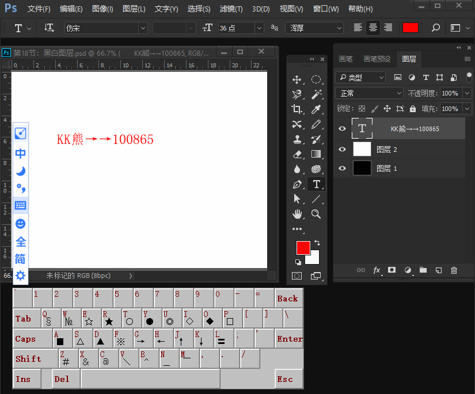Select the Zoom tool in toolbox
Viewport: 475px width, 394px height.
tap(316, 214)
